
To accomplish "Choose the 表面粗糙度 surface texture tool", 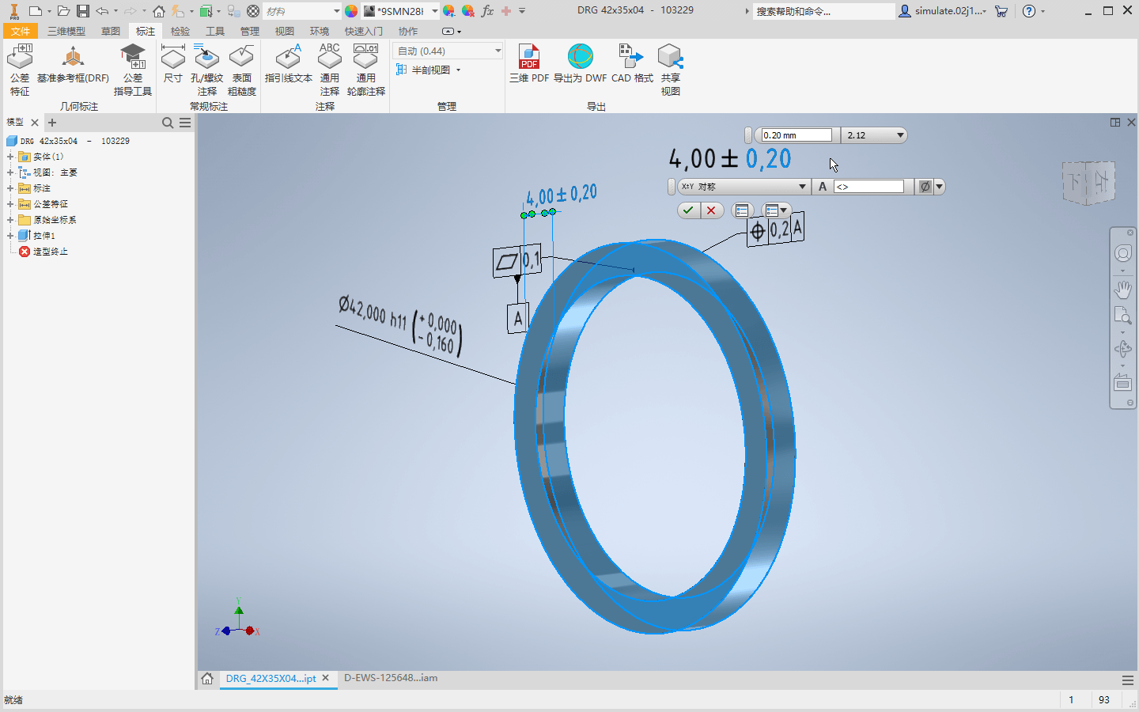I will tap(242, 70).
